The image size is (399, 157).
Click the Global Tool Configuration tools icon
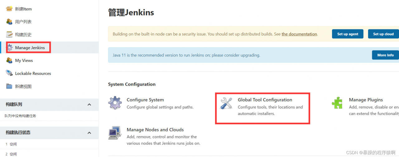pos(226,103)
